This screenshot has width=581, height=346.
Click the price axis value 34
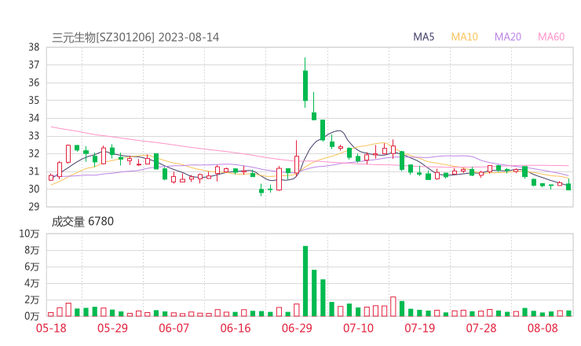[x=34, y=118]
